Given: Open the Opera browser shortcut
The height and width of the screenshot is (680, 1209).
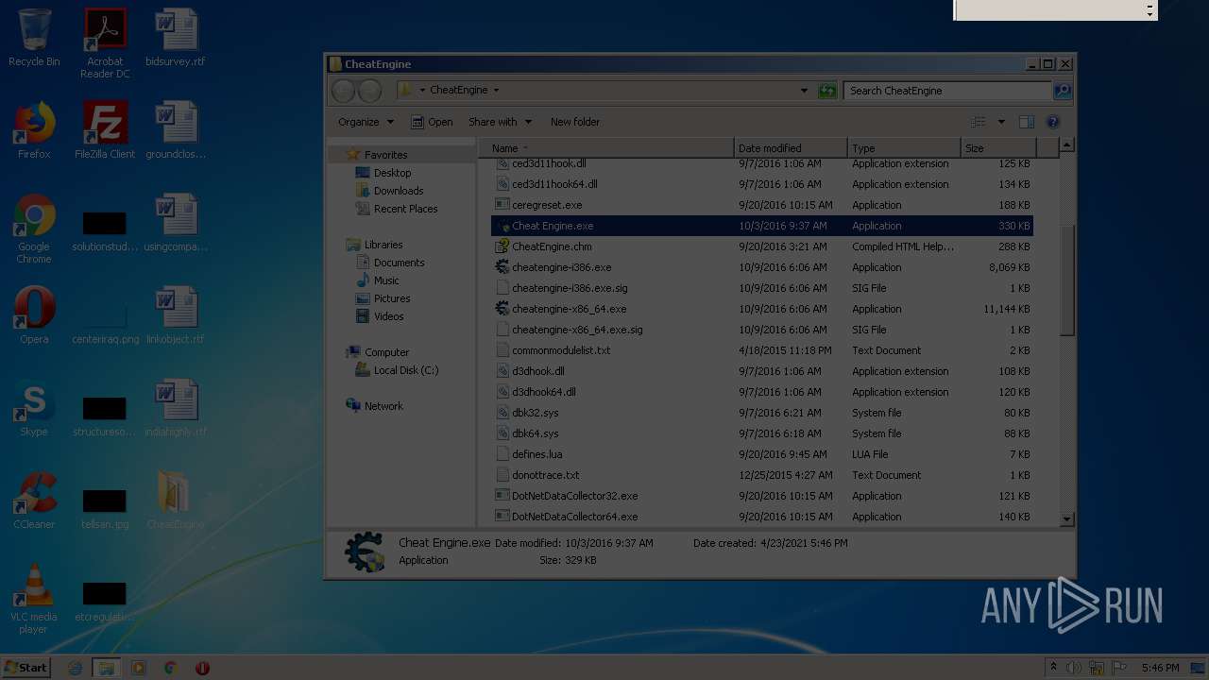Looking at the screenshot, I should click(34, 315).
